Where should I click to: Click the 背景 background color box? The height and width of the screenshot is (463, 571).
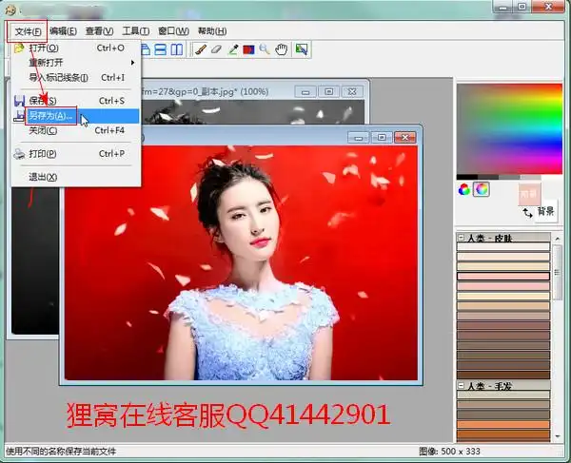click(x=545, y=211)
